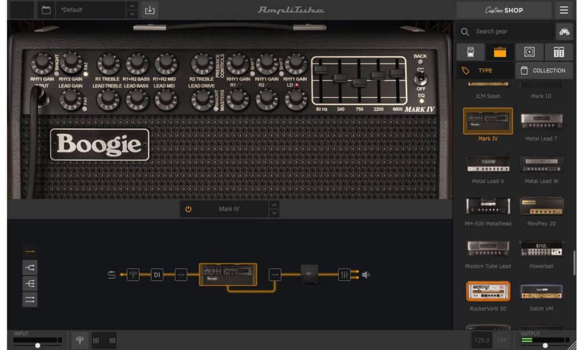Choose the third split routing layout
The width and height of the screenshot is (583, 350).
pos(30,283)
